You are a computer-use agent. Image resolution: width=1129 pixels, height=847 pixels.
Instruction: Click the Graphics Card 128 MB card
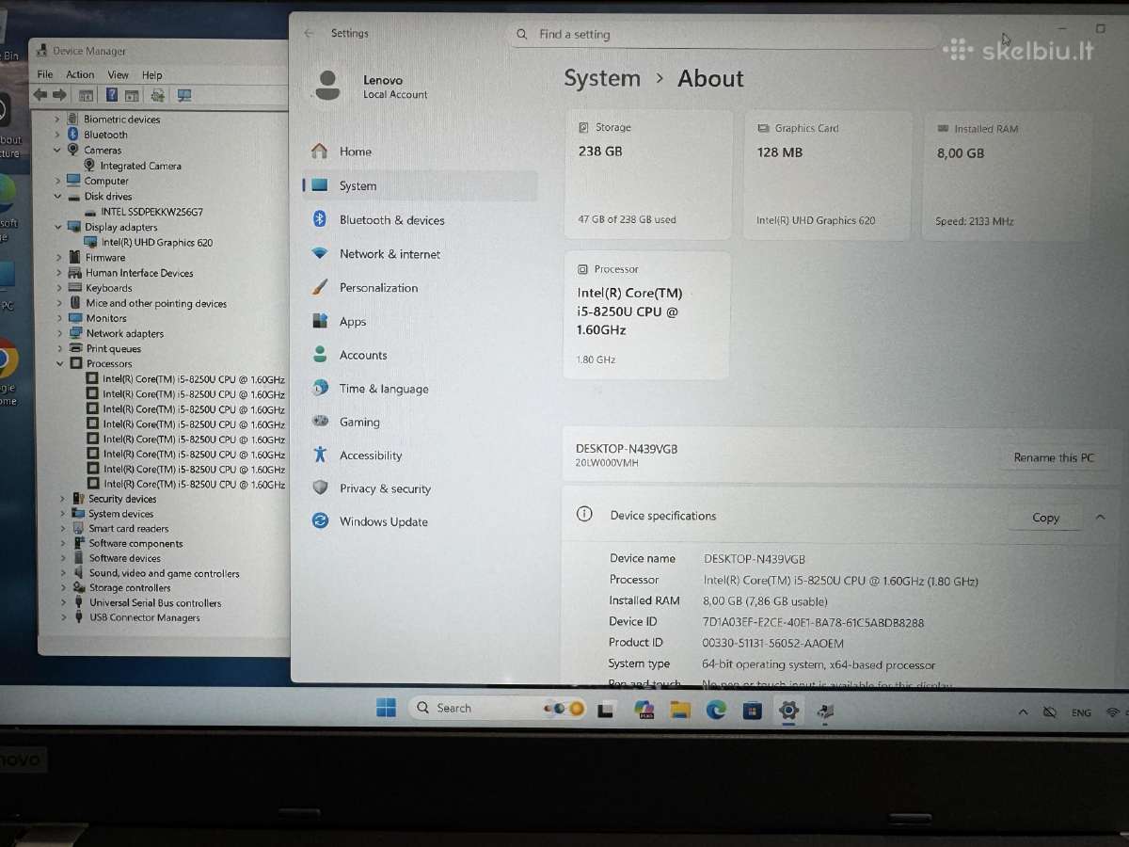click(x=828, y=175)
